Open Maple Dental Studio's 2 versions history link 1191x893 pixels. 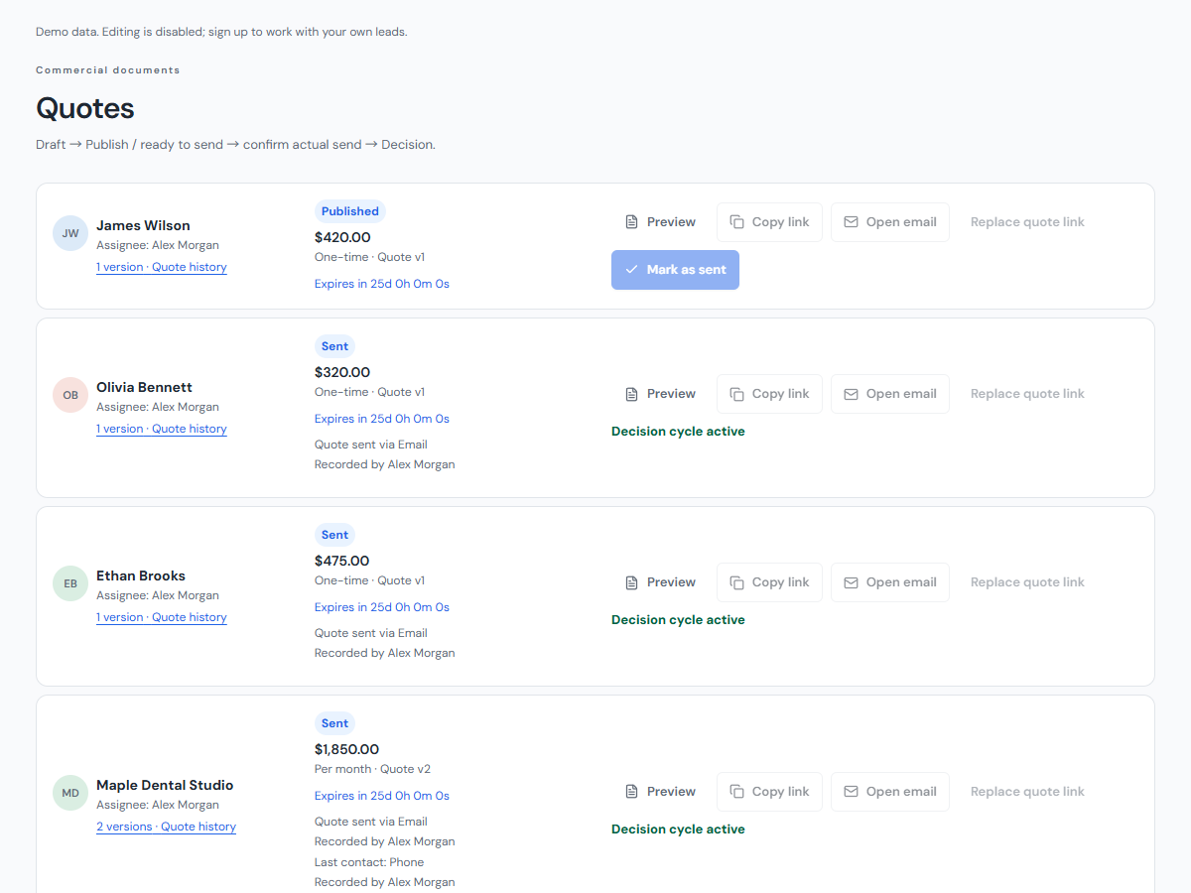pos(166,827)
